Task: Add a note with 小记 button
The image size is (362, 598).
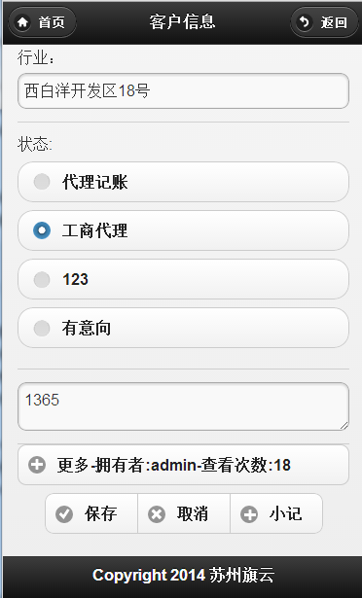Action: (x=276, y=513)
